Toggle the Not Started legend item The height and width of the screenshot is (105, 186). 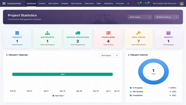[136, 92]
